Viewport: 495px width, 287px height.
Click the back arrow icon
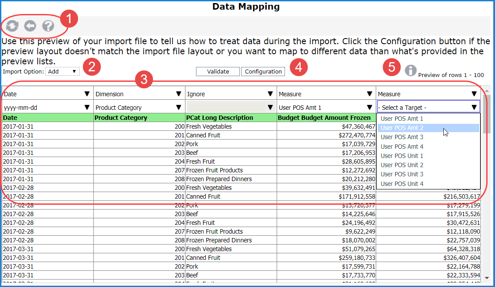[x=30, y=26]
